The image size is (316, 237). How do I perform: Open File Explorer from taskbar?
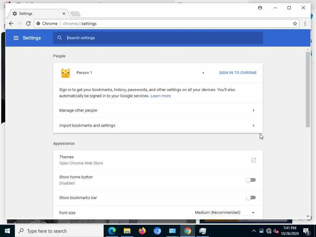(x=127, y=231)
